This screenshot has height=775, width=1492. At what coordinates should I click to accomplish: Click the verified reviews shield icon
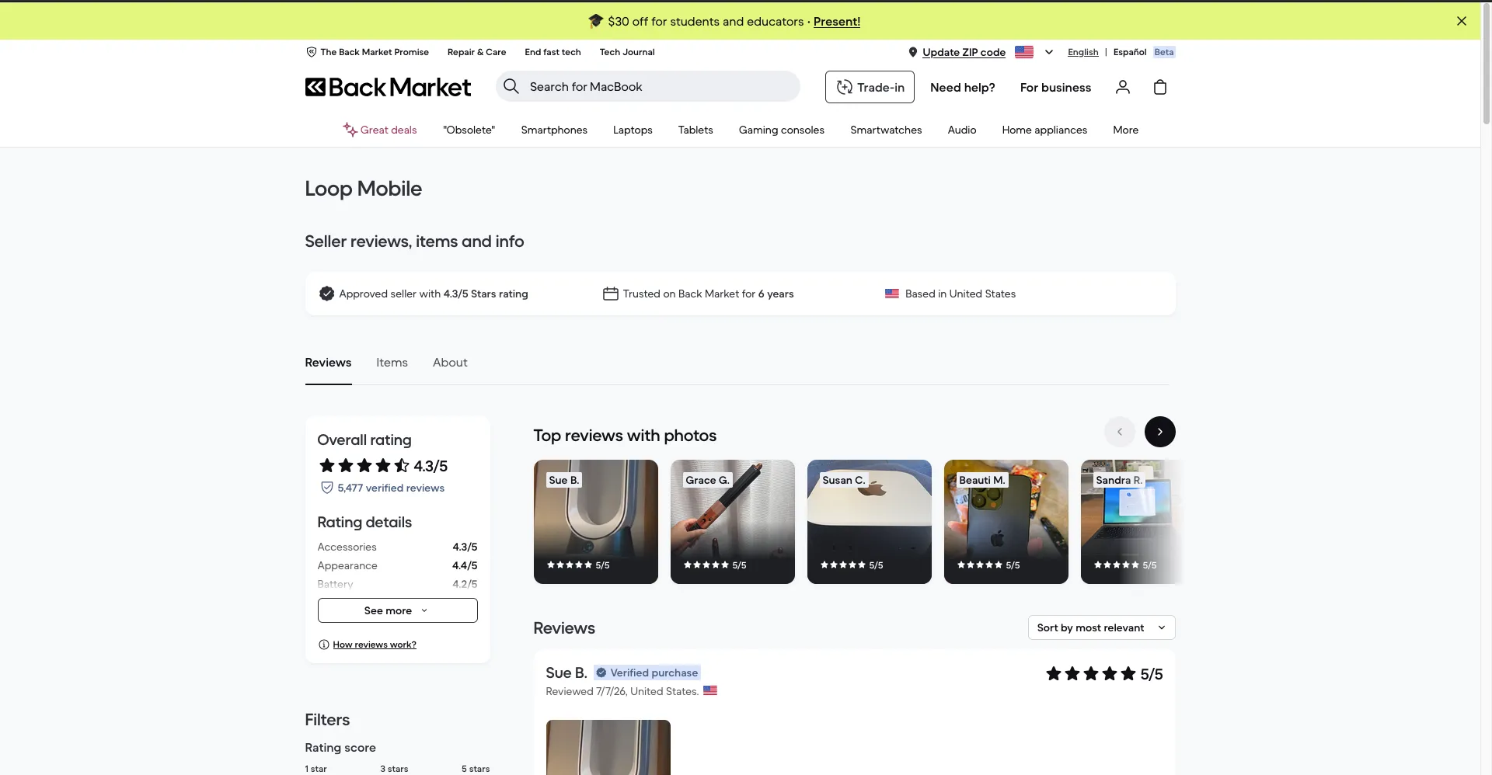(327, 488)
